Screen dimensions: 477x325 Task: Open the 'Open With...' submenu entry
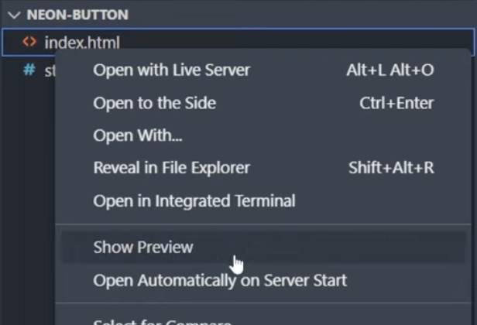point(138,135)
